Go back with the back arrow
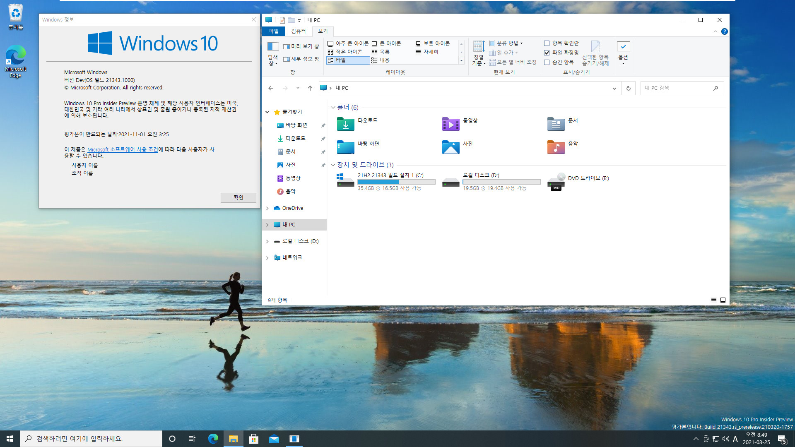The height and width of the screenshot is (447, 795). click(x=271, y=88)
